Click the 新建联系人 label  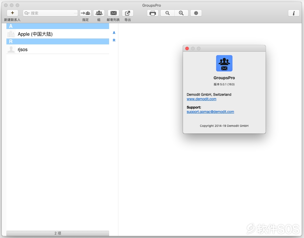pos(12,20)
